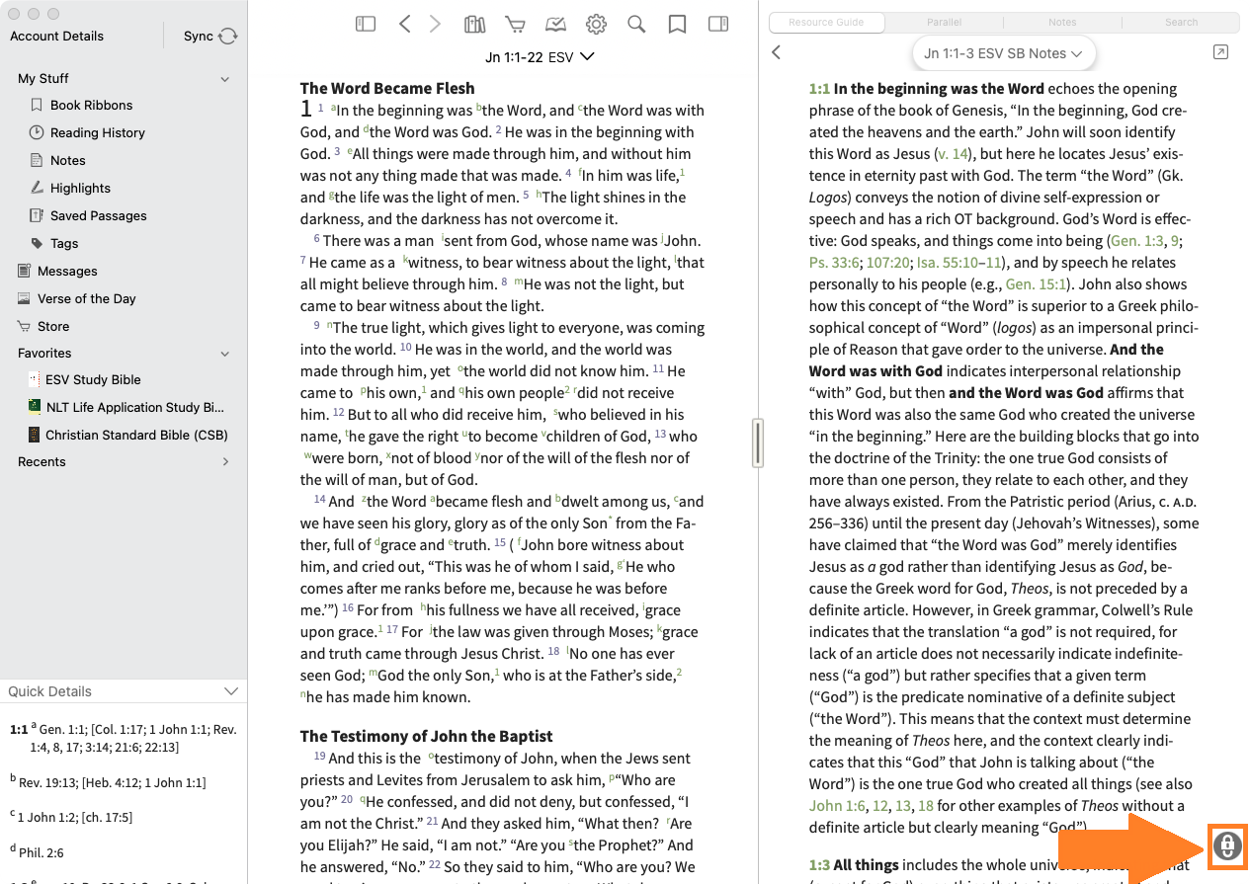Screen dimensions: 1250x884
Task: Open Store in the sidebar
Action: coord(53,326)
